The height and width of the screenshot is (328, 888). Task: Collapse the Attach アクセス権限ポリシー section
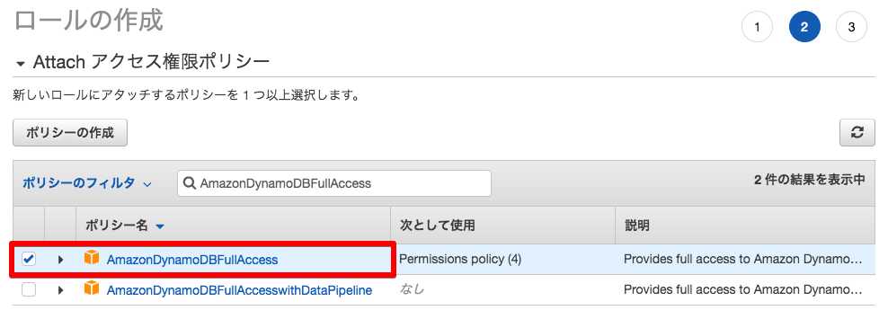[x=21, y=64]
